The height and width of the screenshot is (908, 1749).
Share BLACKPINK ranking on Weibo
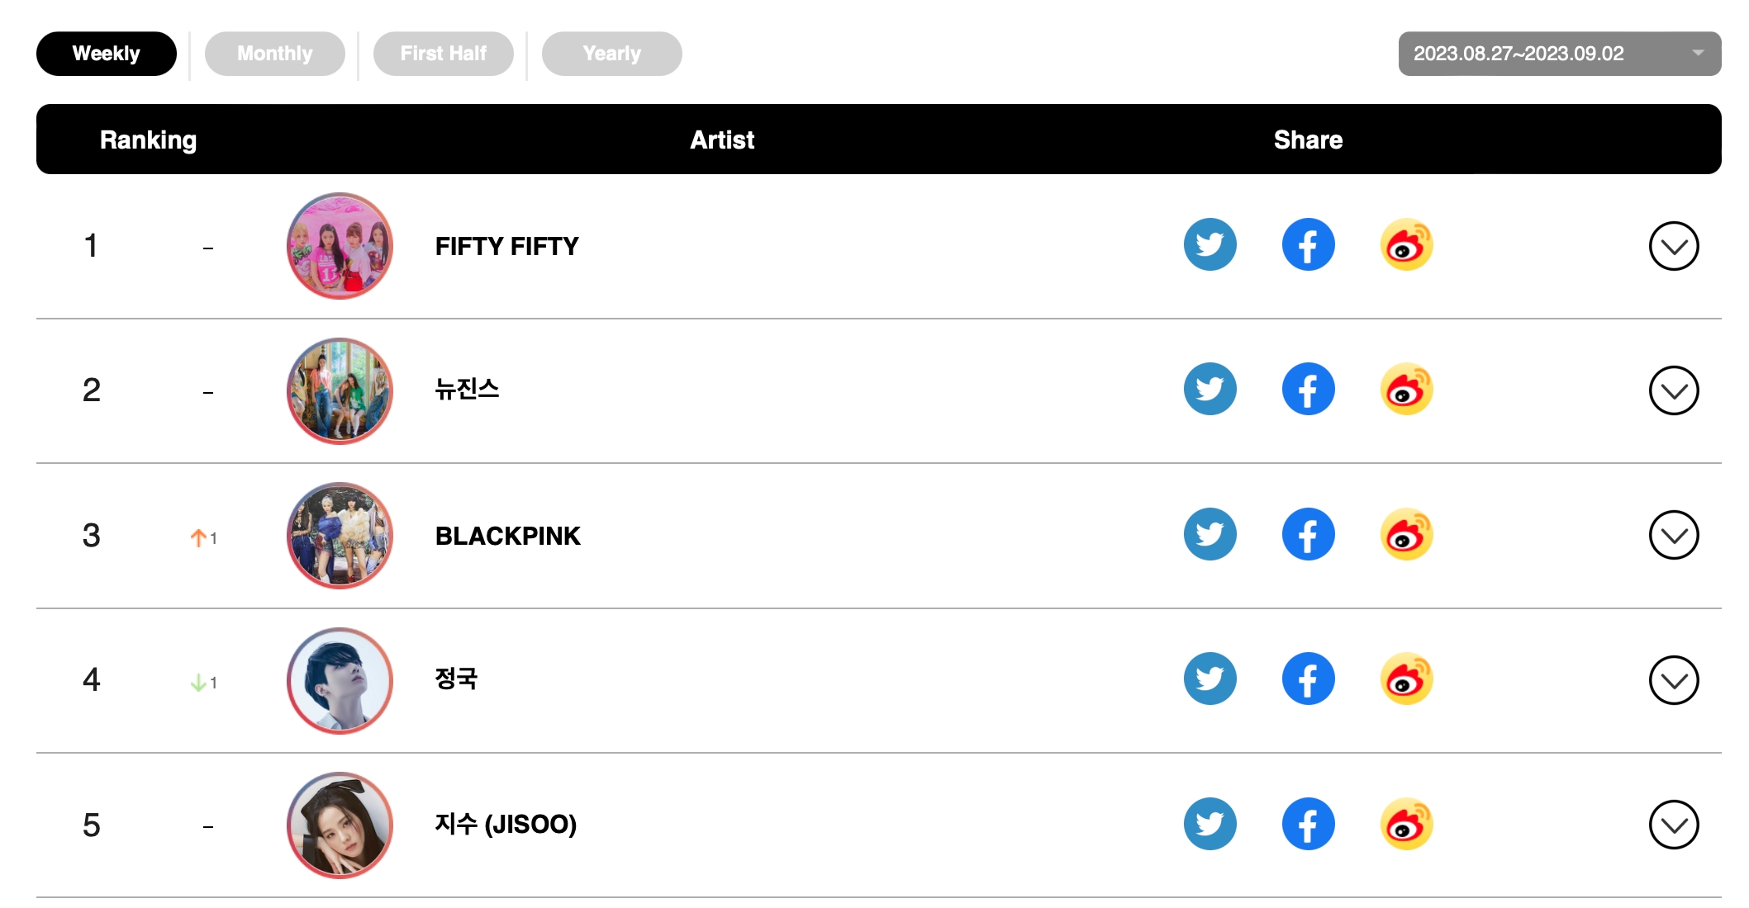1406,535
